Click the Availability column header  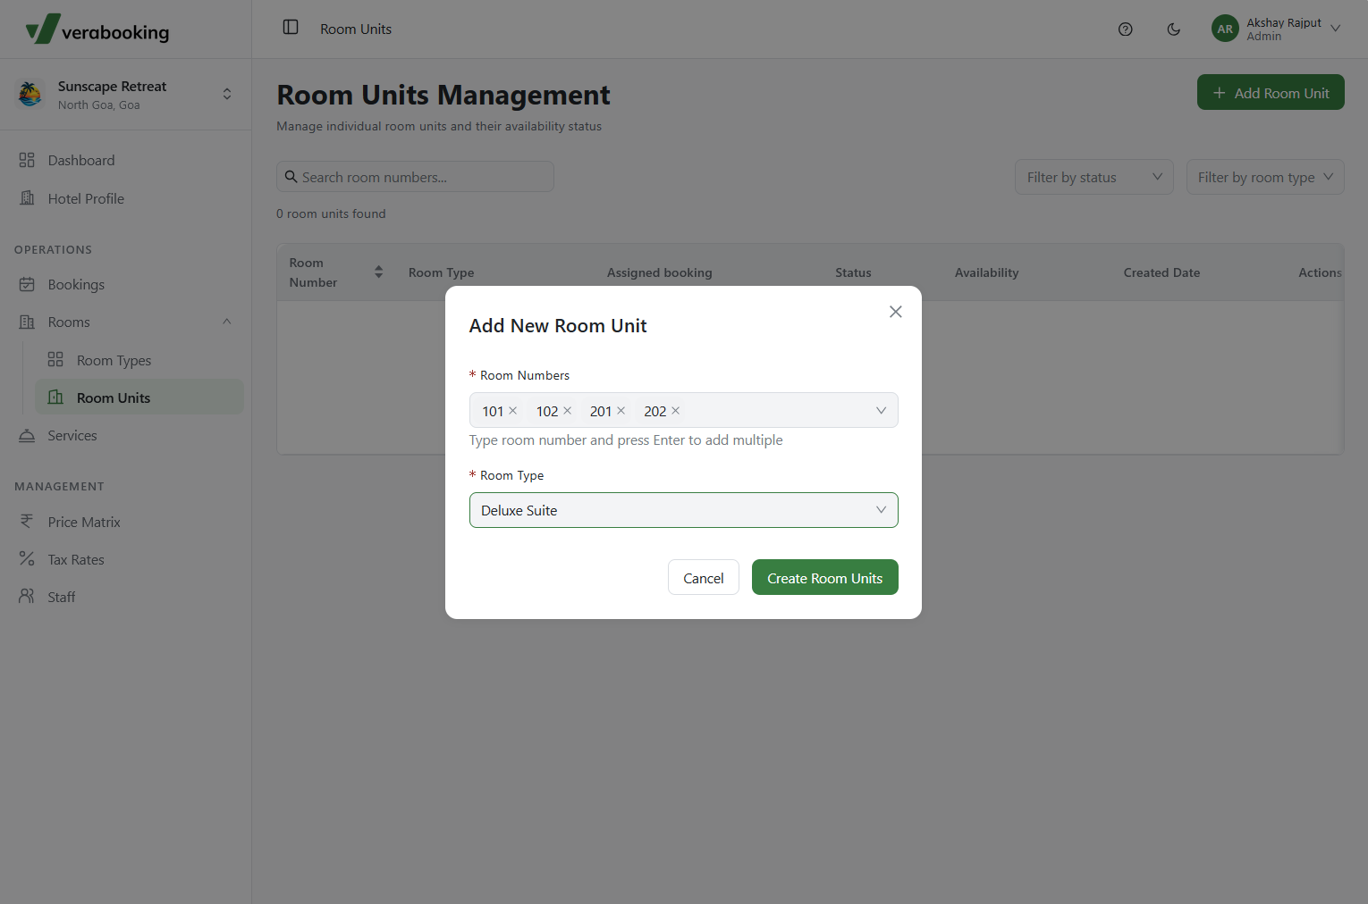986,272
